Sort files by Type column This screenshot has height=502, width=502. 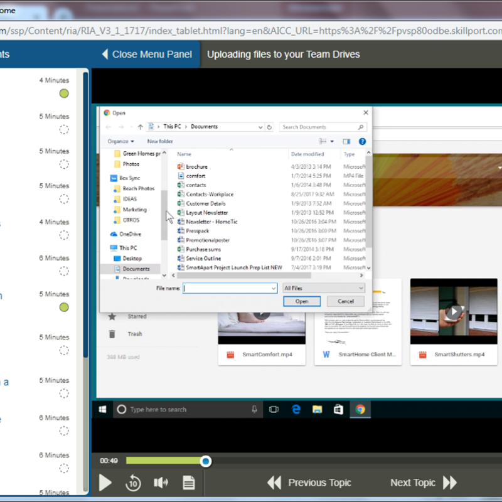(349, 154)
